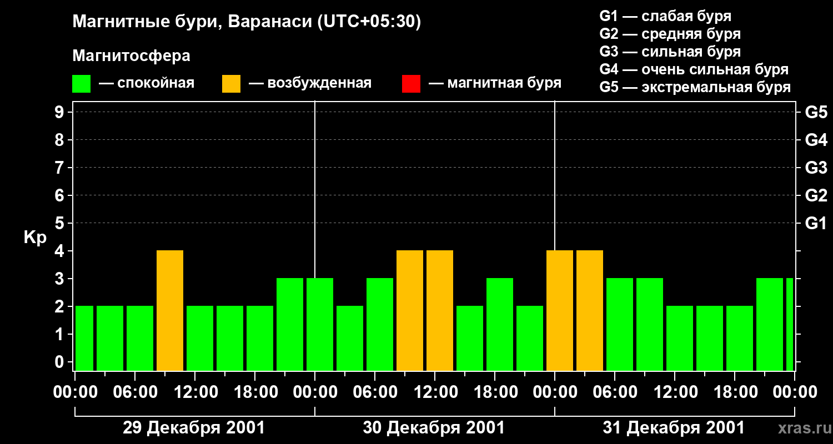Select the 'G1 — слабая буря' legend line
Viewport: 833px width, 444px height.
665,16
